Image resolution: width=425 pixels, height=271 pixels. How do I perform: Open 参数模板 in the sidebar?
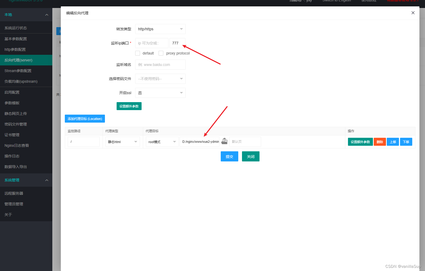click(26, 103)
